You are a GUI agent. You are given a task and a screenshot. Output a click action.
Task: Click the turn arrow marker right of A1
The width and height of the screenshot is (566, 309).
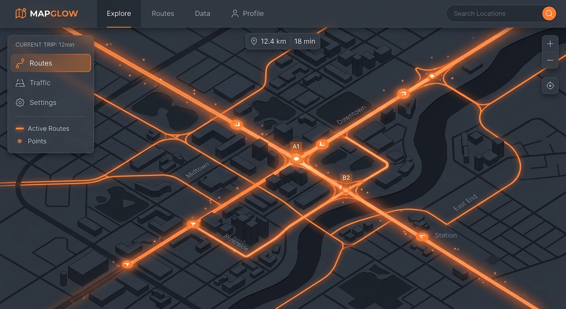[322, 144]
